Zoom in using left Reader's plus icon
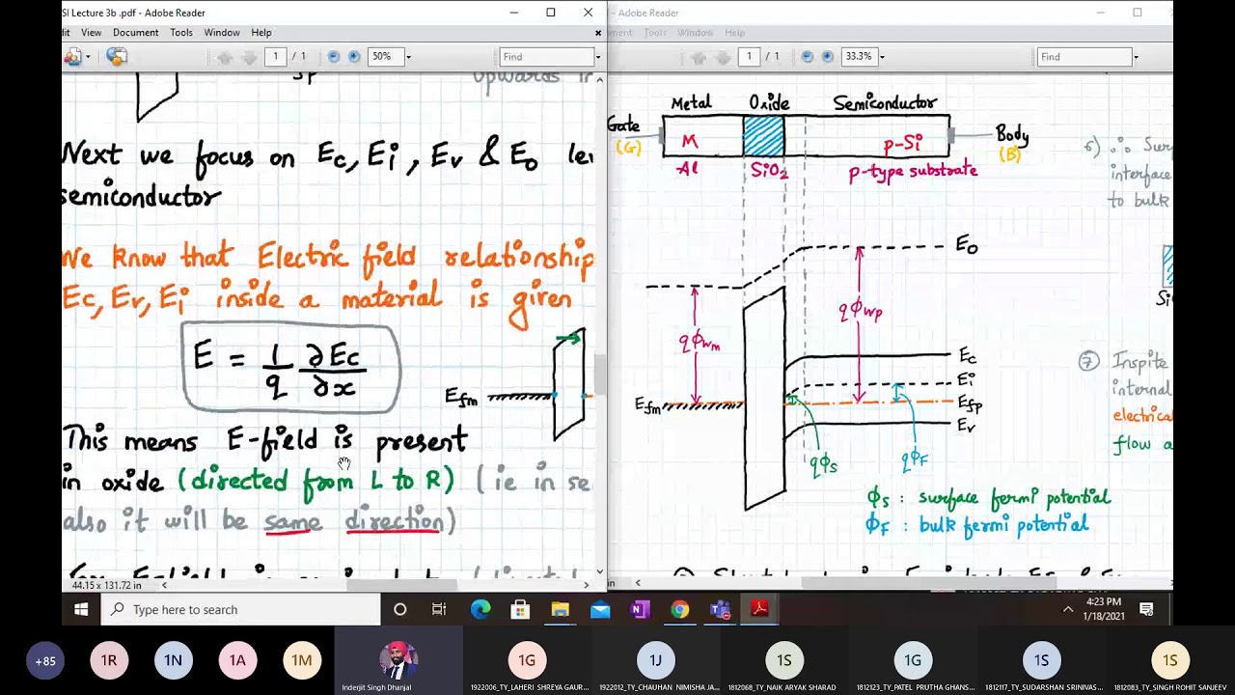The image size is (1235, 695). point(354,57)
